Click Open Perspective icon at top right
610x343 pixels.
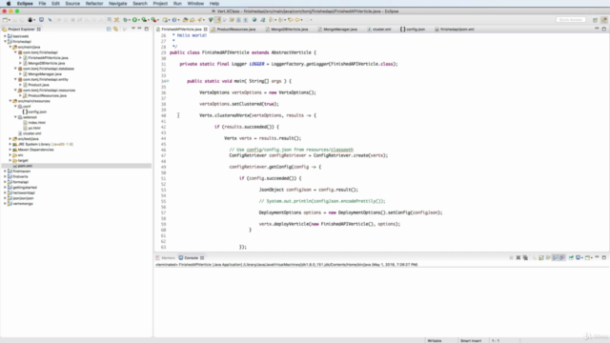pyautogui.click(x=595, y=20)
